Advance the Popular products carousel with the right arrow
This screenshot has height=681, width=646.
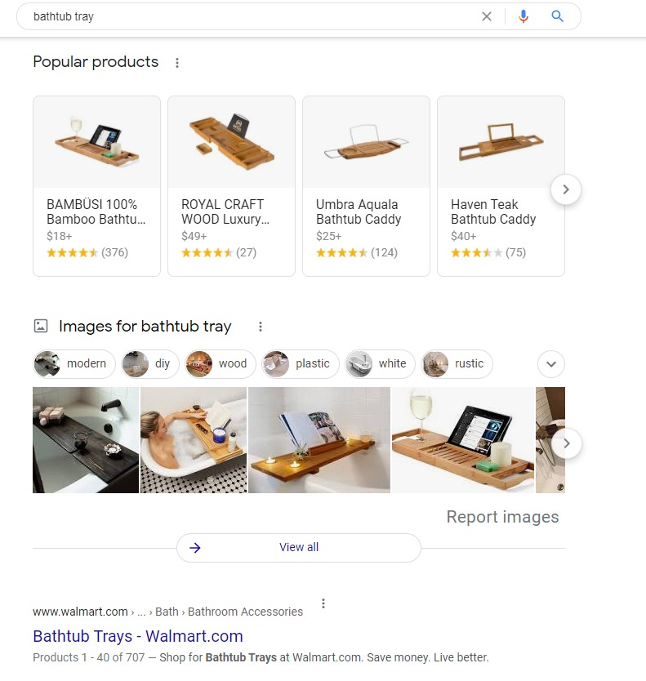point(566,189)
